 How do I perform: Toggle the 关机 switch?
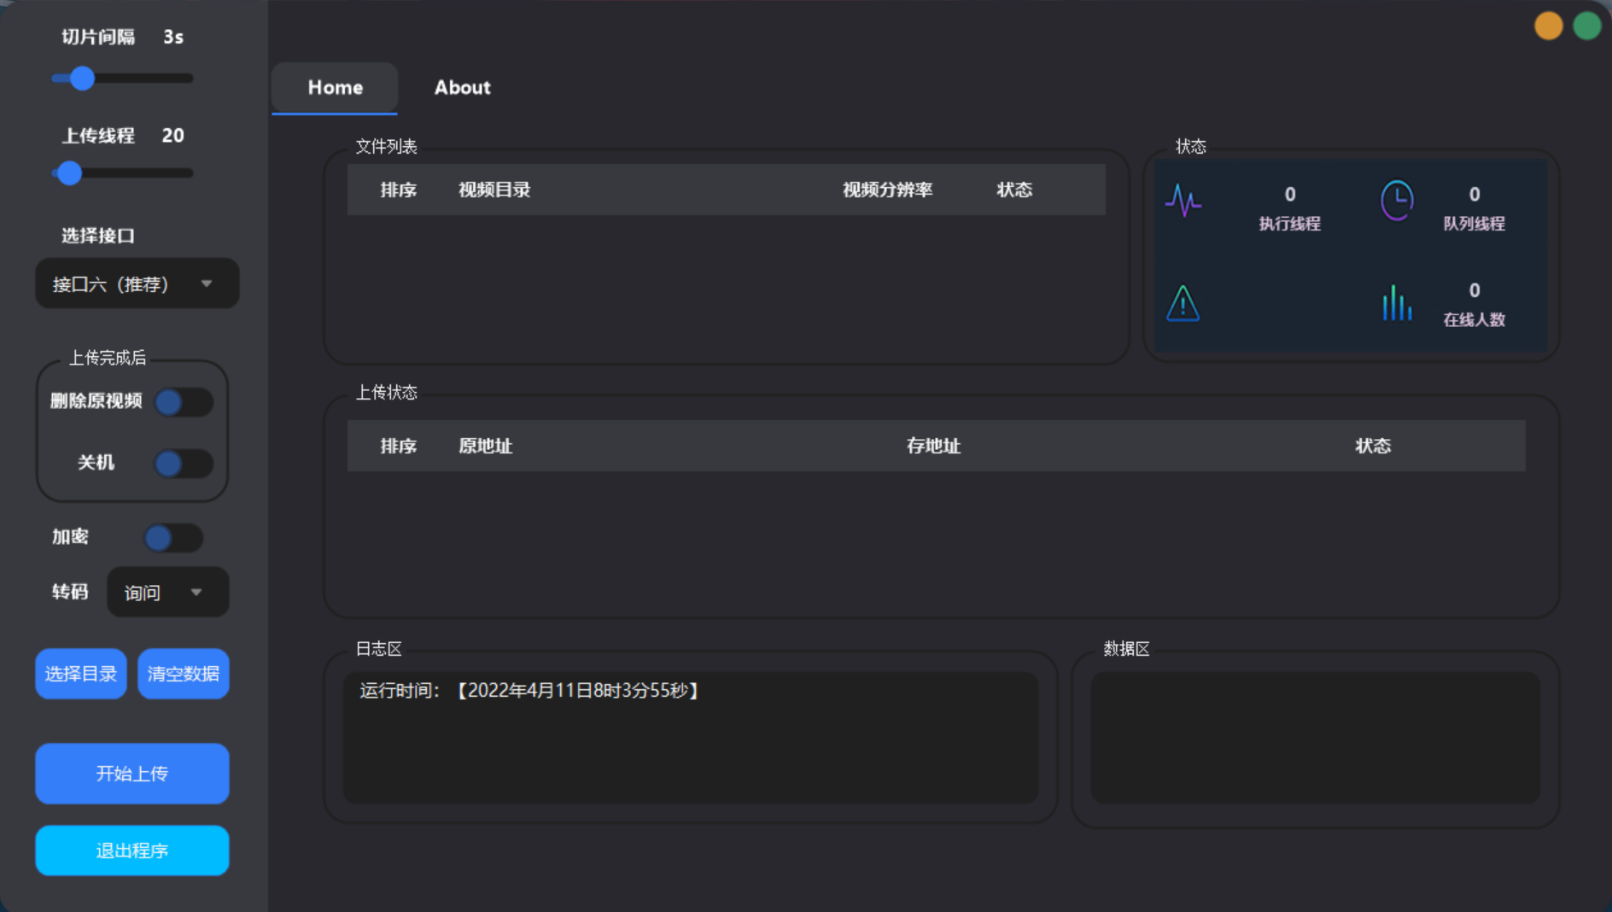coord(184,464)
